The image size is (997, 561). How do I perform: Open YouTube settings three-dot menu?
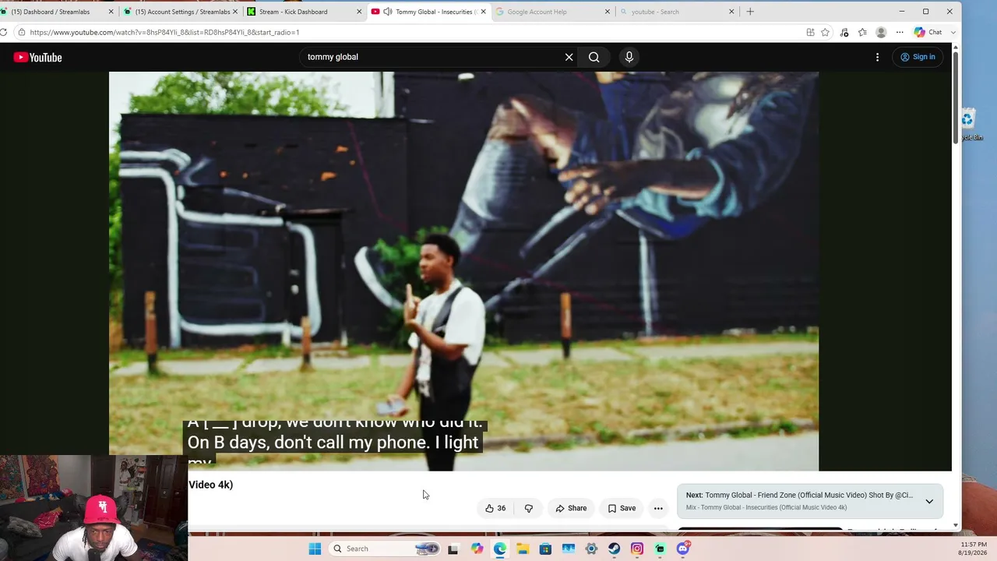coord(877,57)
